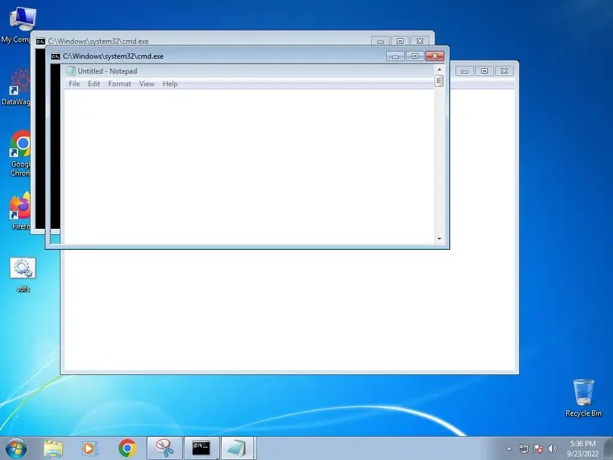The width and height of the screenshot is (613, 460).
Task: Select the Recycle Bin desktop icon
Action: 583,398
